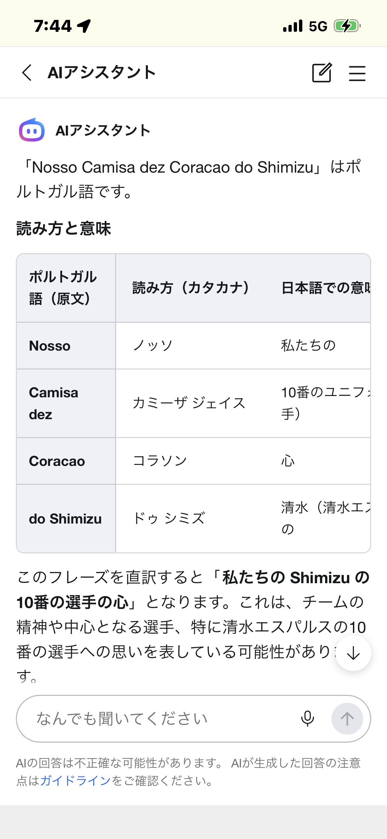Tap the microphone voice input icon
Image resolution: width=387 pixels, height=839 pixels.
coord(307,718)
